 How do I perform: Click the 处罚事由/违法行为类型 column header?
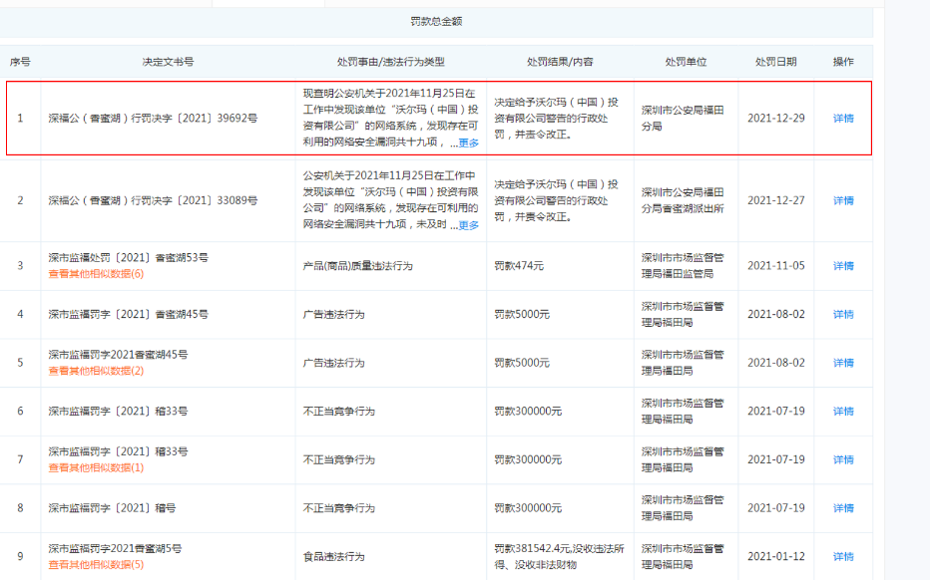(389, 60)
